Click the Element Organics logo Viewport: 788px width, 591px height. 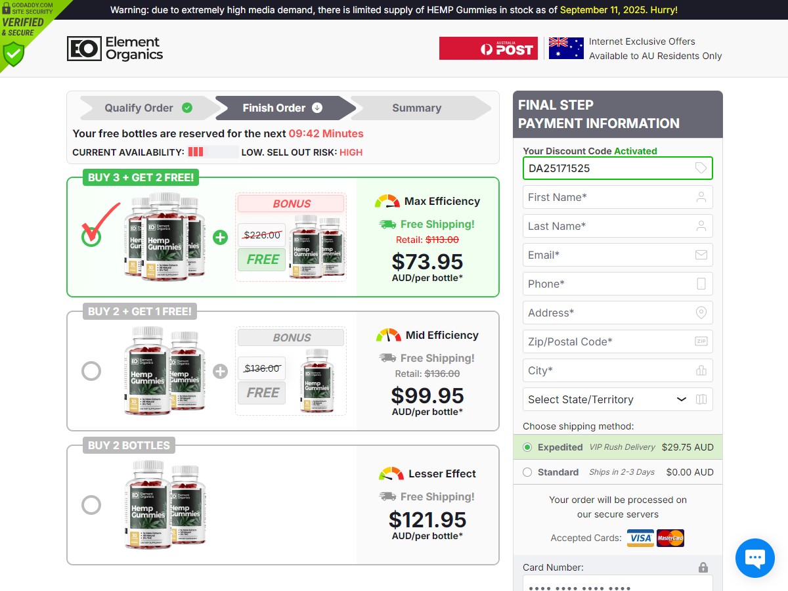coord(115,49)
